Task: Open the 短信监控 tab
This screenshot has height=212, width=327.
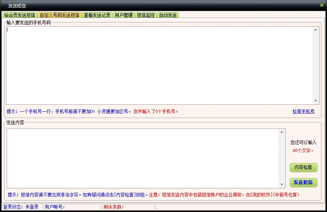Action: (x=146, y=15)
